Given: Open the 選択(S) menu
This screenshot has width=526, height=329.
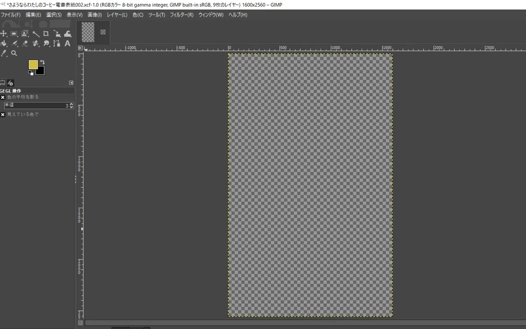Looking at the screenshot, I should tap(54, 15).
